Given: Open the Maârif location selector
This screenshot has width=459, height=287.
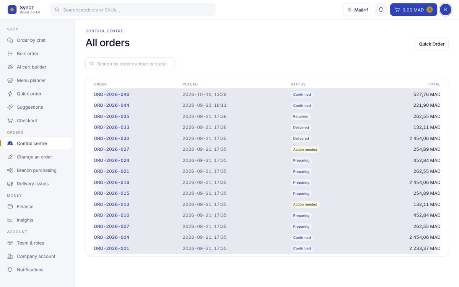Looking at the screenshot, I should tap(358, 10).
